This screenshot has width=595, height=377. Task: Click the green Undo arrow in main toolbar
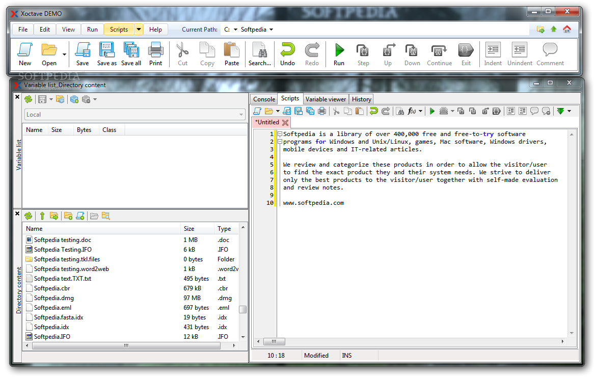287,50
